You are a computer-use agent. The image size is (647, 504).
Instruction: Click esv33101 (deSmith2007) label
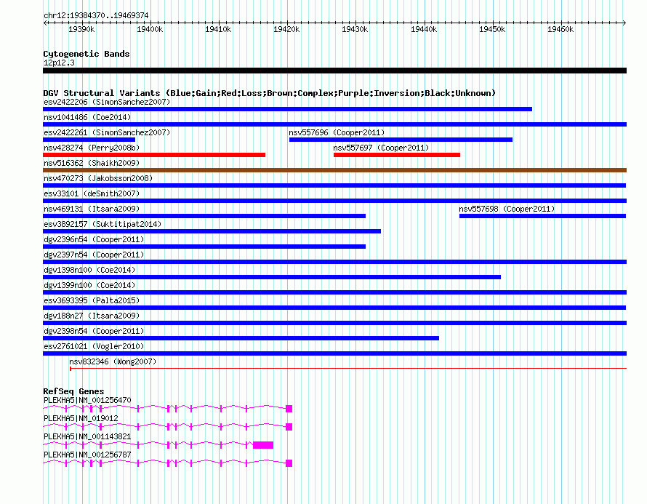pyautogui.click(x=92, y=193)
